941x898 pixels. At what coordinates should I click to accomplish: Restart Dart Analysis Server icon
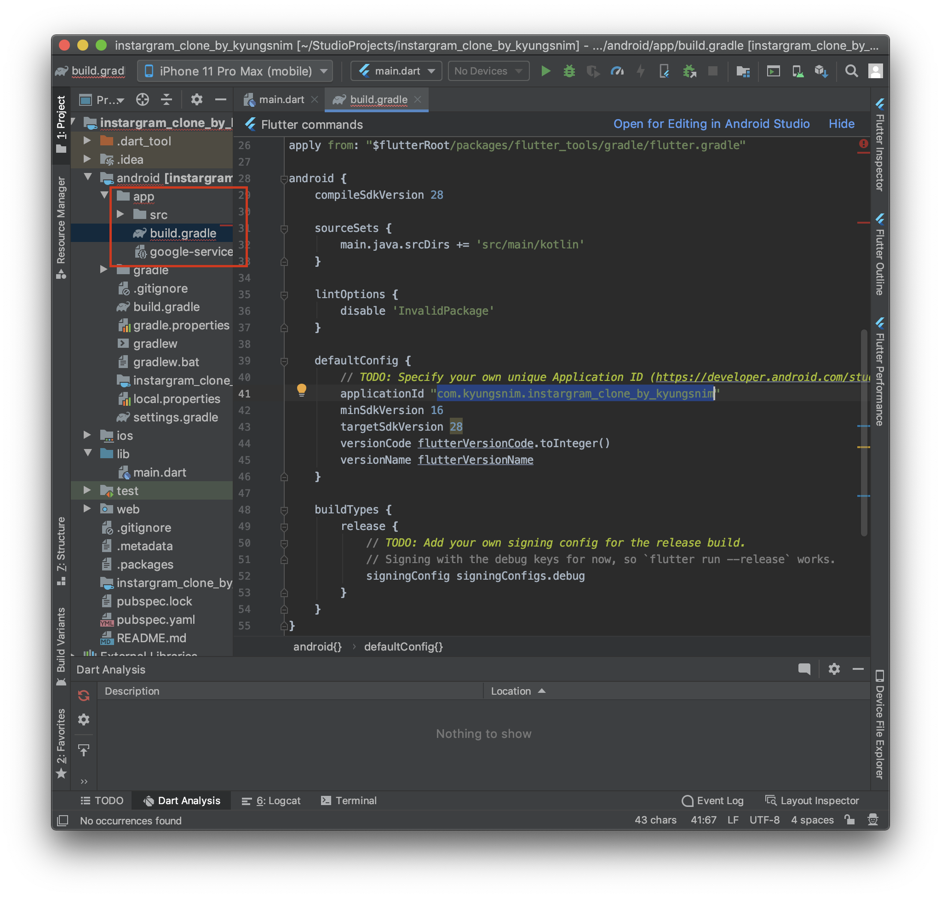tap(84, 696)
